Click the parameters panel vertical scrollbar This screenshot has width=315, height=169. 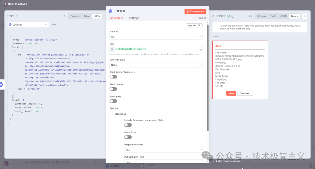coord(208,78)
